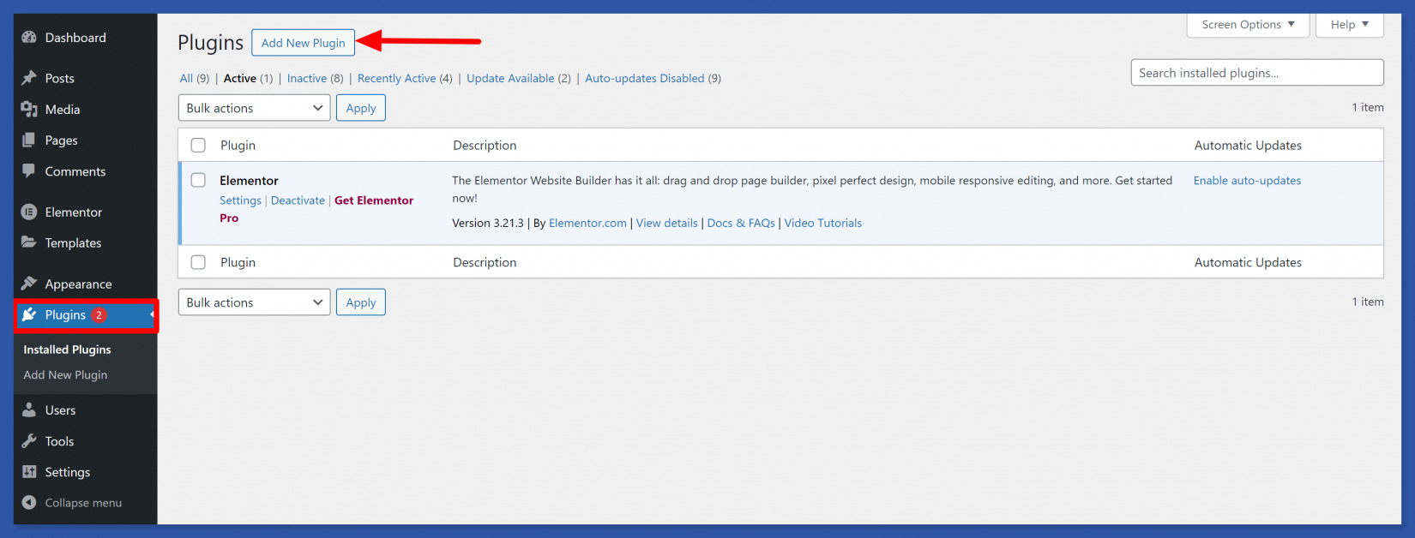Expand the Screen Options panel
Image resolution: width=1415 pixels, height=538 pixels.
click(x=1248, y=25)
